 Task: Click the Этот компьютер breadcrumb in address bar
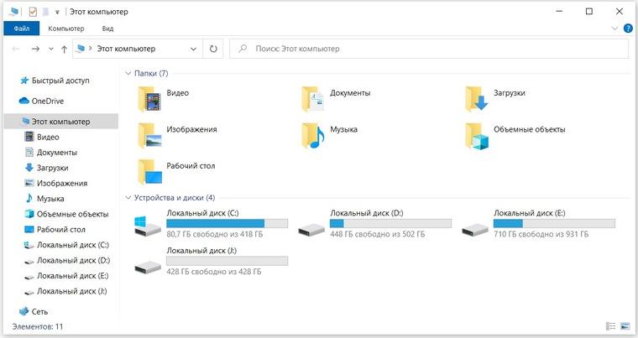click(126, 49)
